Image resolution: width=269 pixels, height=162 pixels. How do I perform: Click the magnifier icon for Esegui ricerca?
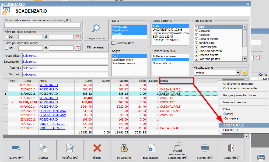point(96,28)
